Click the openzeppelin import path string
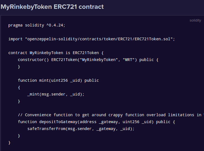 (100, 39)
